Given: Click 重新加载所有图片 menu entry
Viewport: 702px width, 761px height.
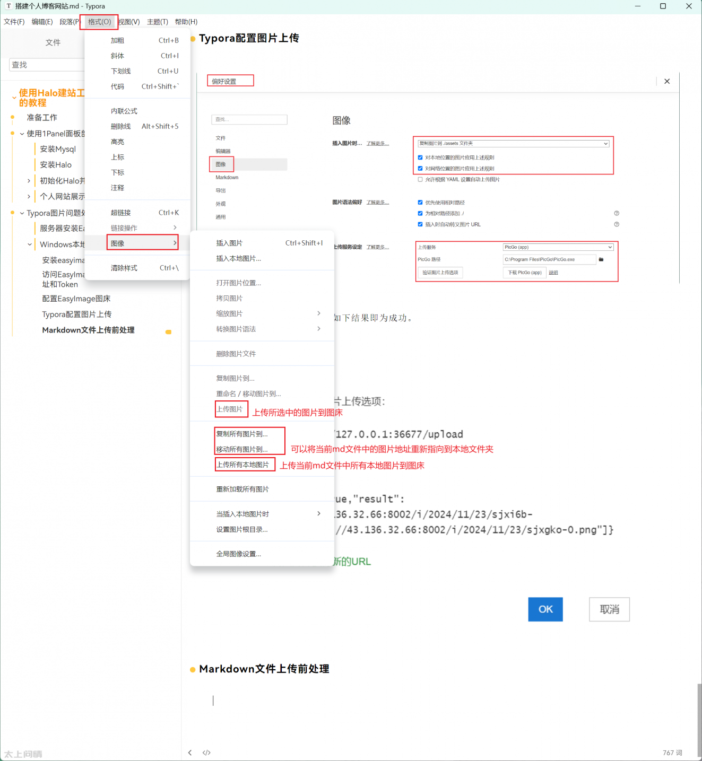Looking at the screenshot, I should [x=262, y=489].
